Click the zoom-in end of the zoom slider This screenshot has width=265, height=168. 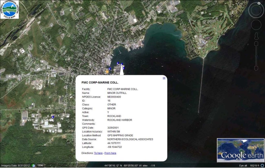(x=256, y=43)
